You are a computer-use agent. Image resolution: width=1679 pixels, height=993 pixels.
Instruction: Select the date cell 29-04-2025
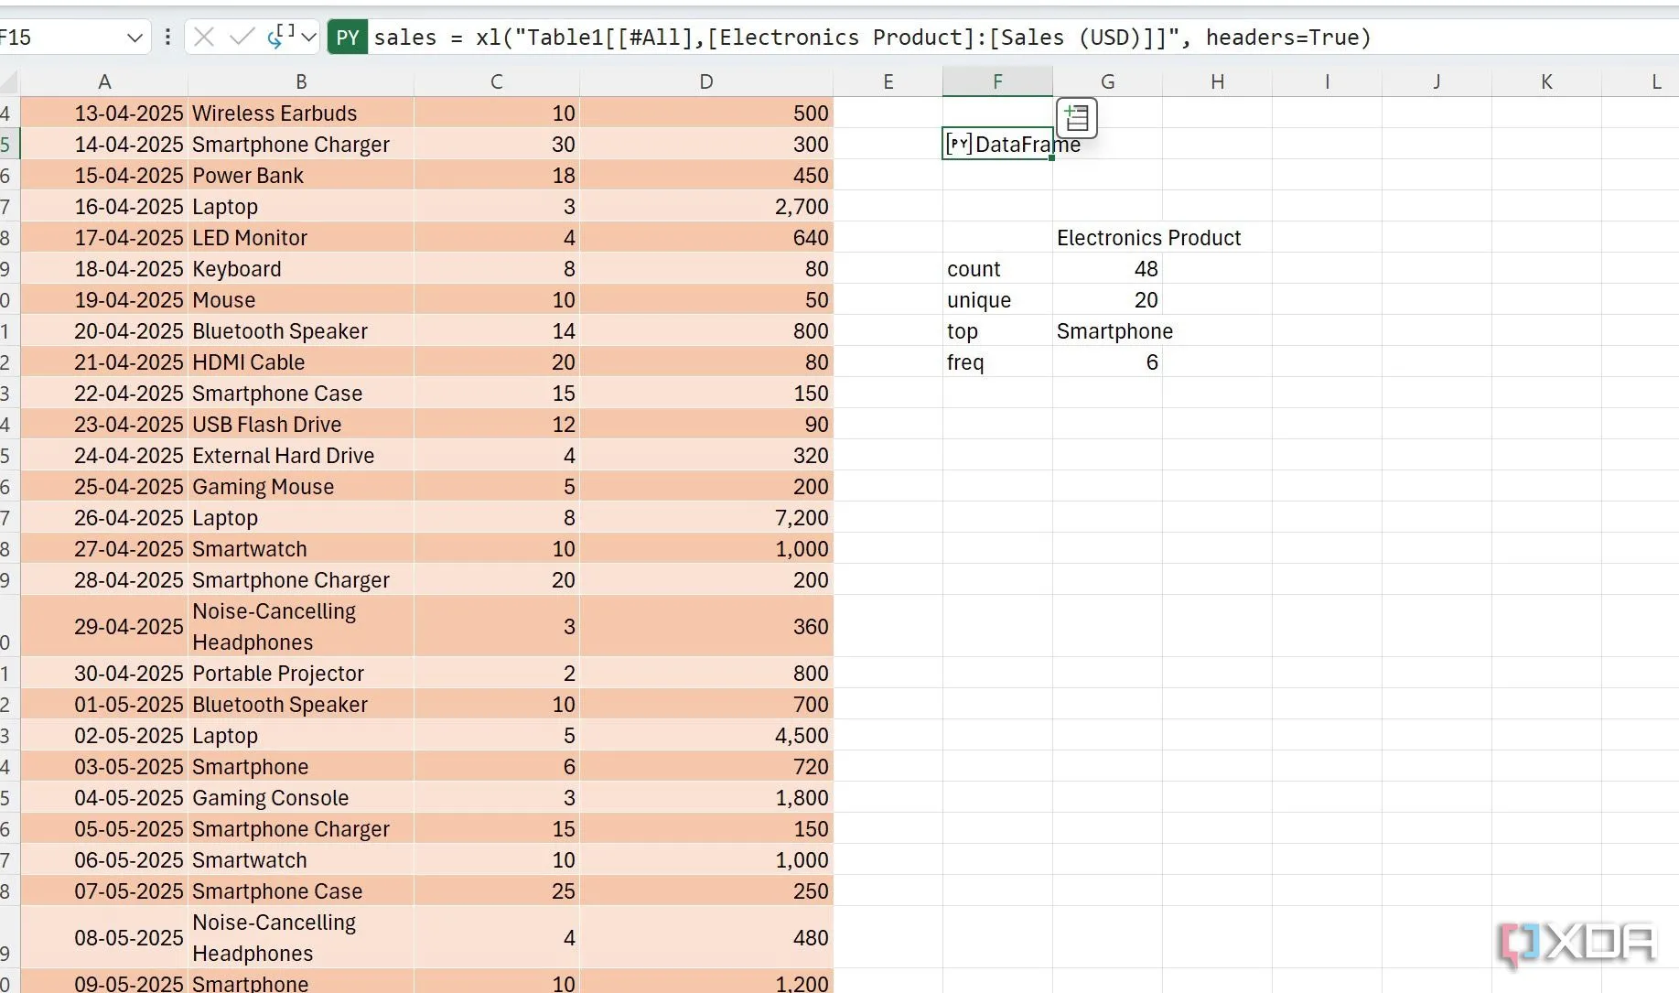(104, 627)
